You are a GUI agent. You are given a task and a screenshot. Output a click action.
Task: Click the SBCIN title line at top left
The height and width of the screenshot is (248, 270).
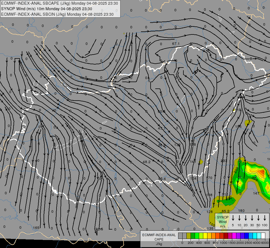pyautogui.click(x=57, y=14)
